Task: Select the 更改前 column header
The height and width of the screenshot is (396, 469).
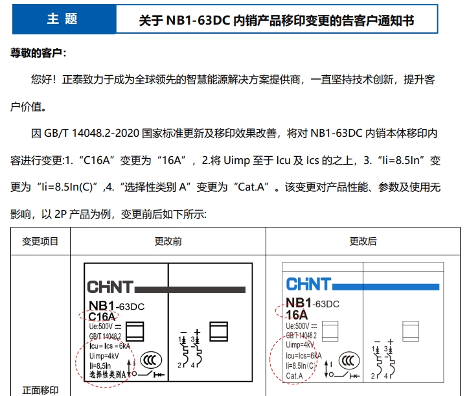Action: pyautogui.click(x=168, y=241)
